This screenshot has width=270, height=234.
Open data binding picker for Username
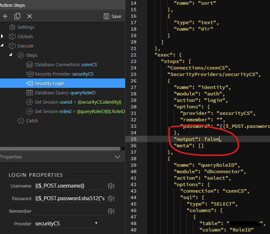coord(111,186)
